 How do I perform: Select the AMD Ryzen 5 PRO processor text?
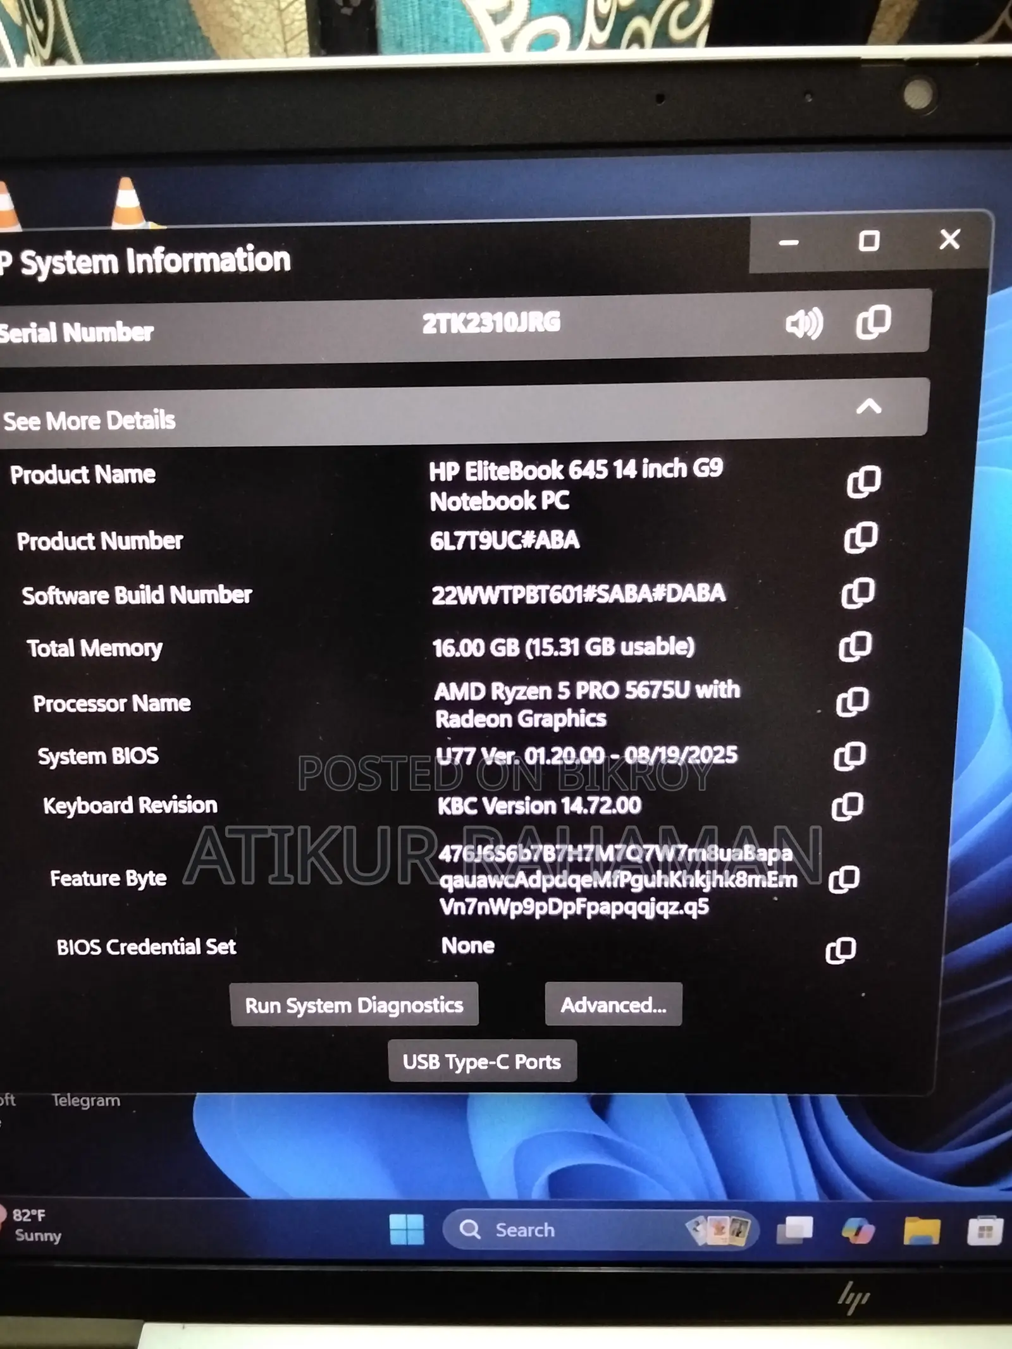coord(587,704)
